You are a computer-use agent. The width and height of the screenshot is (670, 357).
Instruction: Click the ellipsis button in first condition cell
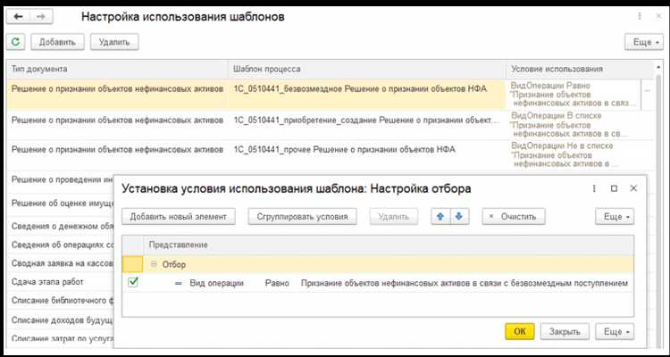[x=647, y=90]
